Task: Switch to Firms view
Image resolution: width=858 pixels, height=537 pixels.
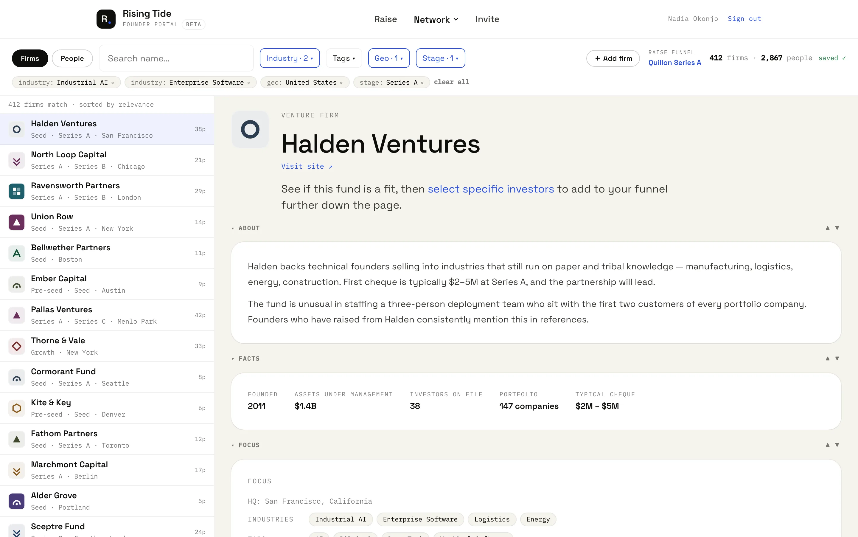Action: (x=30, y=58)
